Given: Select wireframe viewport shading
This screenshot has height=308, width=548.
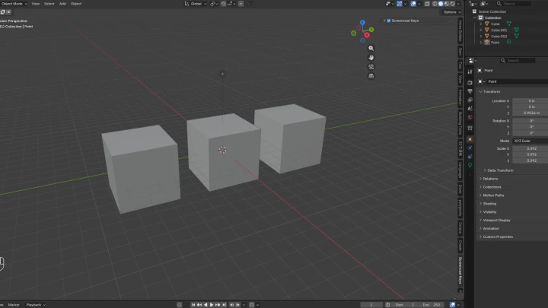Looking at the screenshot, I should [435, 4].
